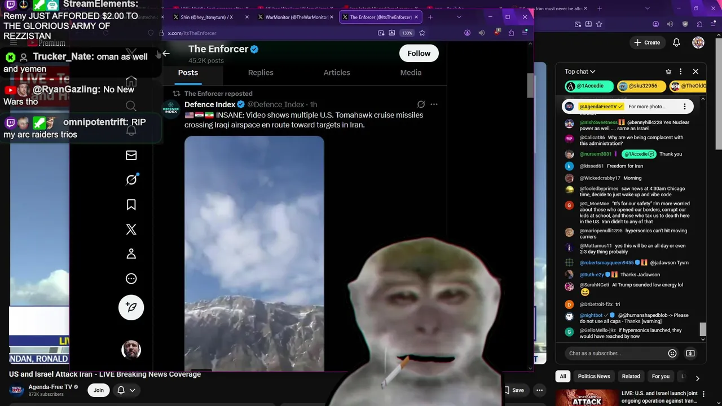Open Bookmarks icon in X sidebar
The width and height of the screenshot is (722, 406).
coord(131,205)
